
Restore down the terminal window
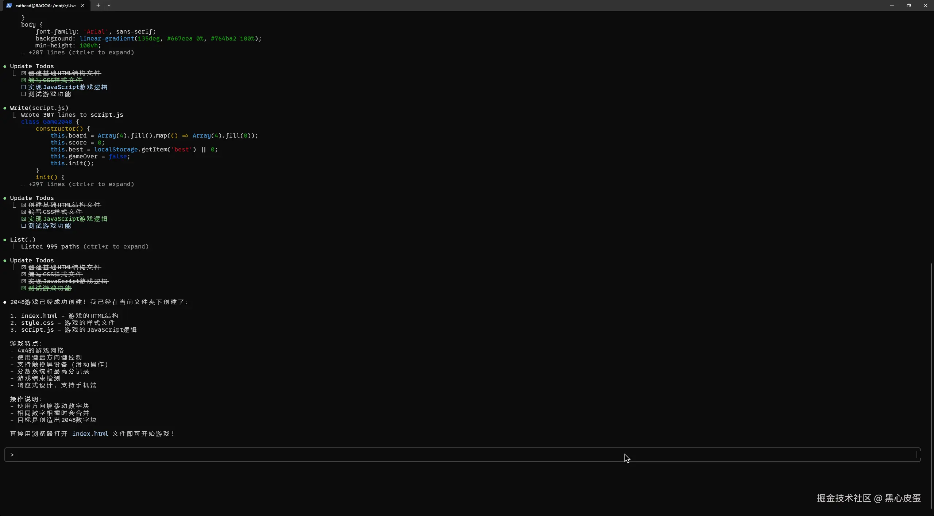(x=909, y=5)
